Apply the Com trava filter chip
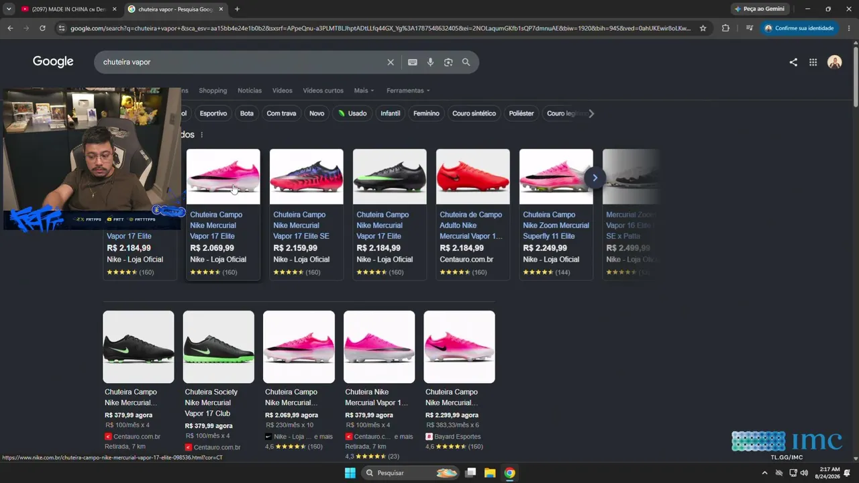The height and width of the screenshot is (483, 859). click(x=281, y=113)
